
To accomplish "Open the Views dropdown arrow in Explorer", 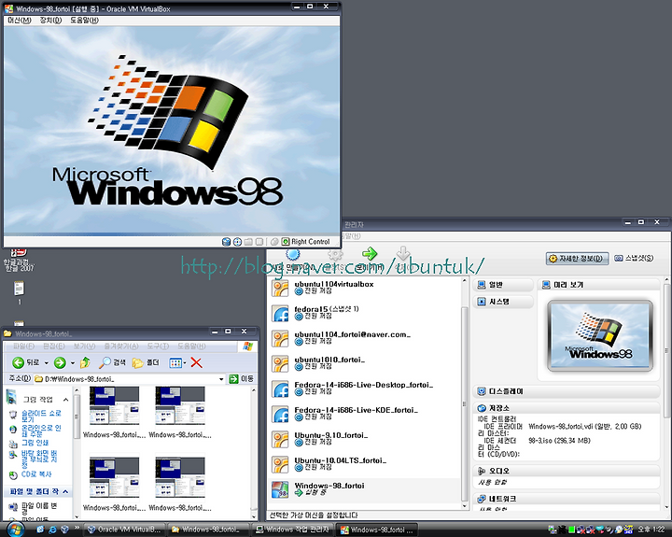I will [x=185, y=363].
